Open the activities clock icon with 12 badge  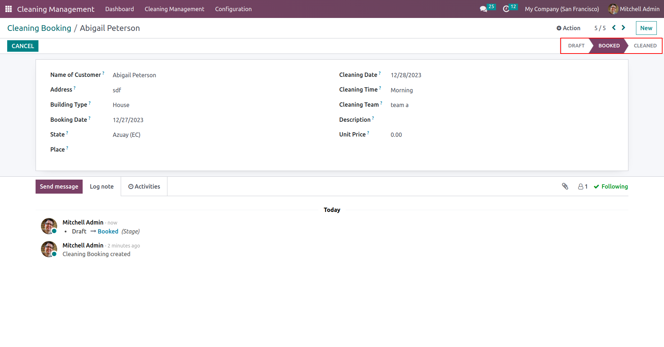coord(510,9)
